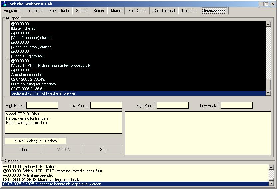Open the Box Control tab
277x189 pixels.
[x=137, y=11]
